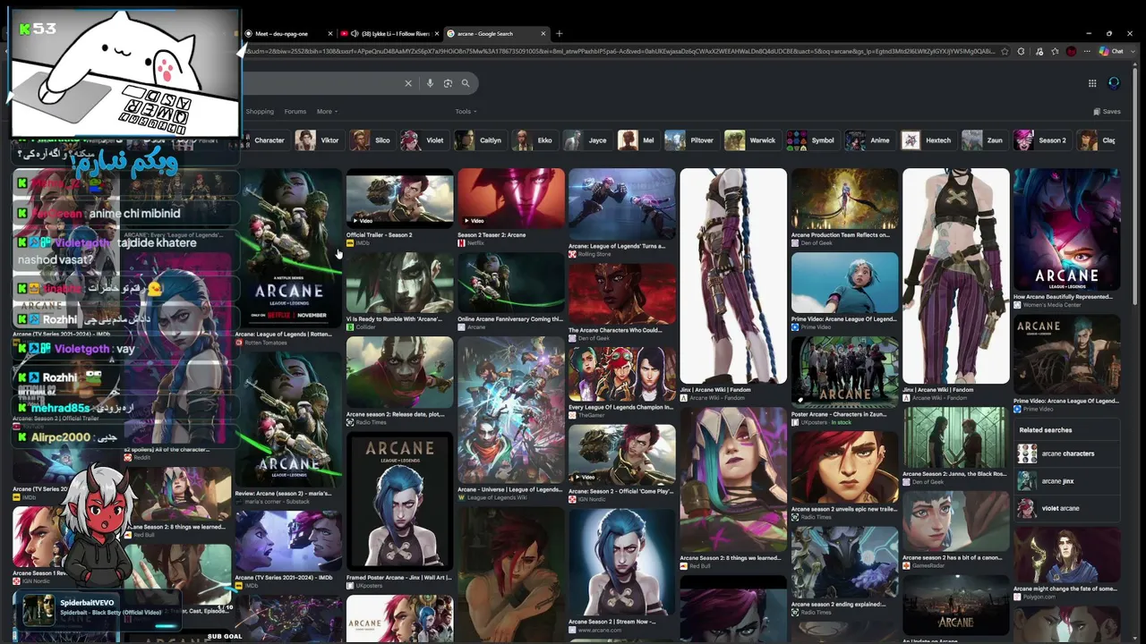Focus the Google search input box

point(322,83)
